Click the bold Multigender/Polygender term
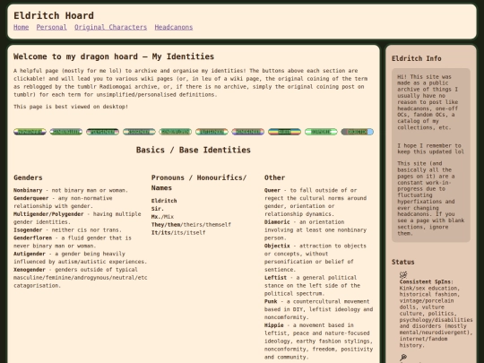The height and width of the screenshot is (363, 484). coord(48,214)
